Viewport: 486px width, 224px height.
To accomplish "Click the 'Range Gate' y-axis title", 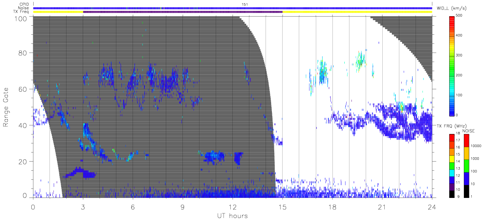I will 6,107.
